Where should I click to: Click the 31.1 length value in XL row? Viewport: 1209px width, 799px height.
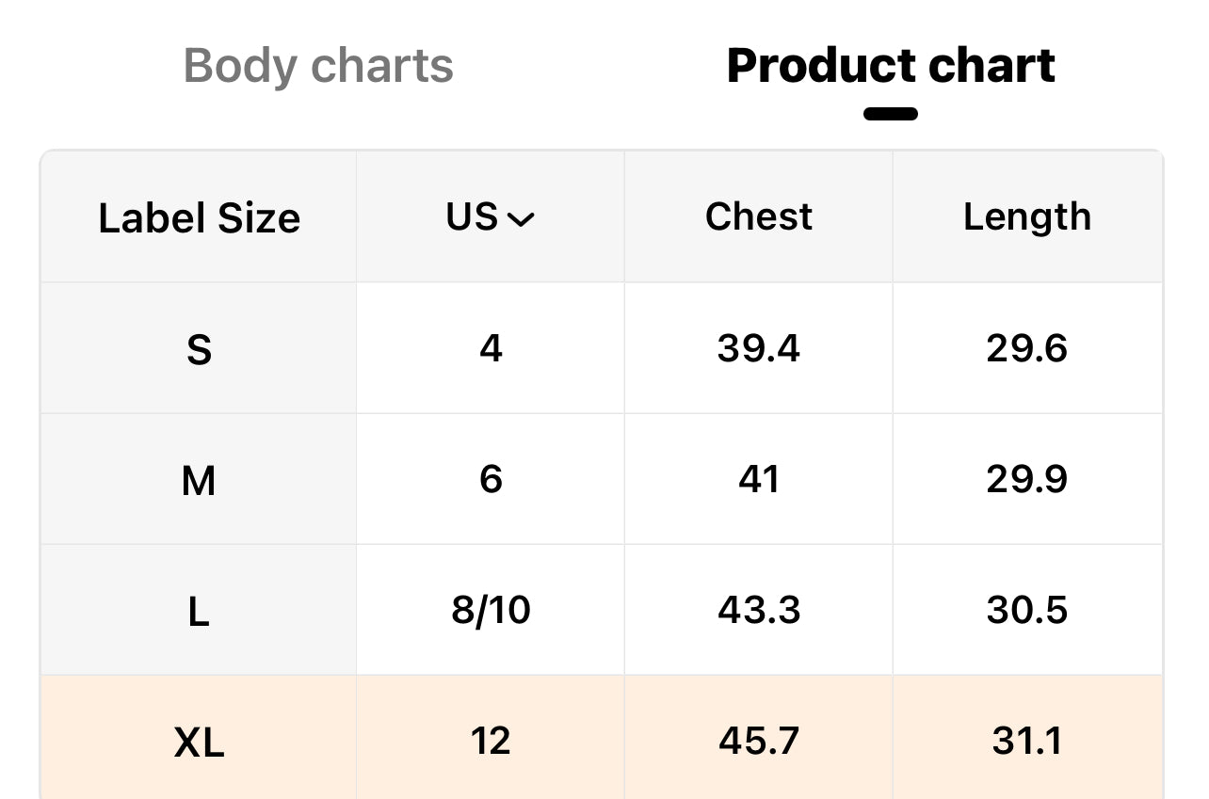pos(1026,742)
